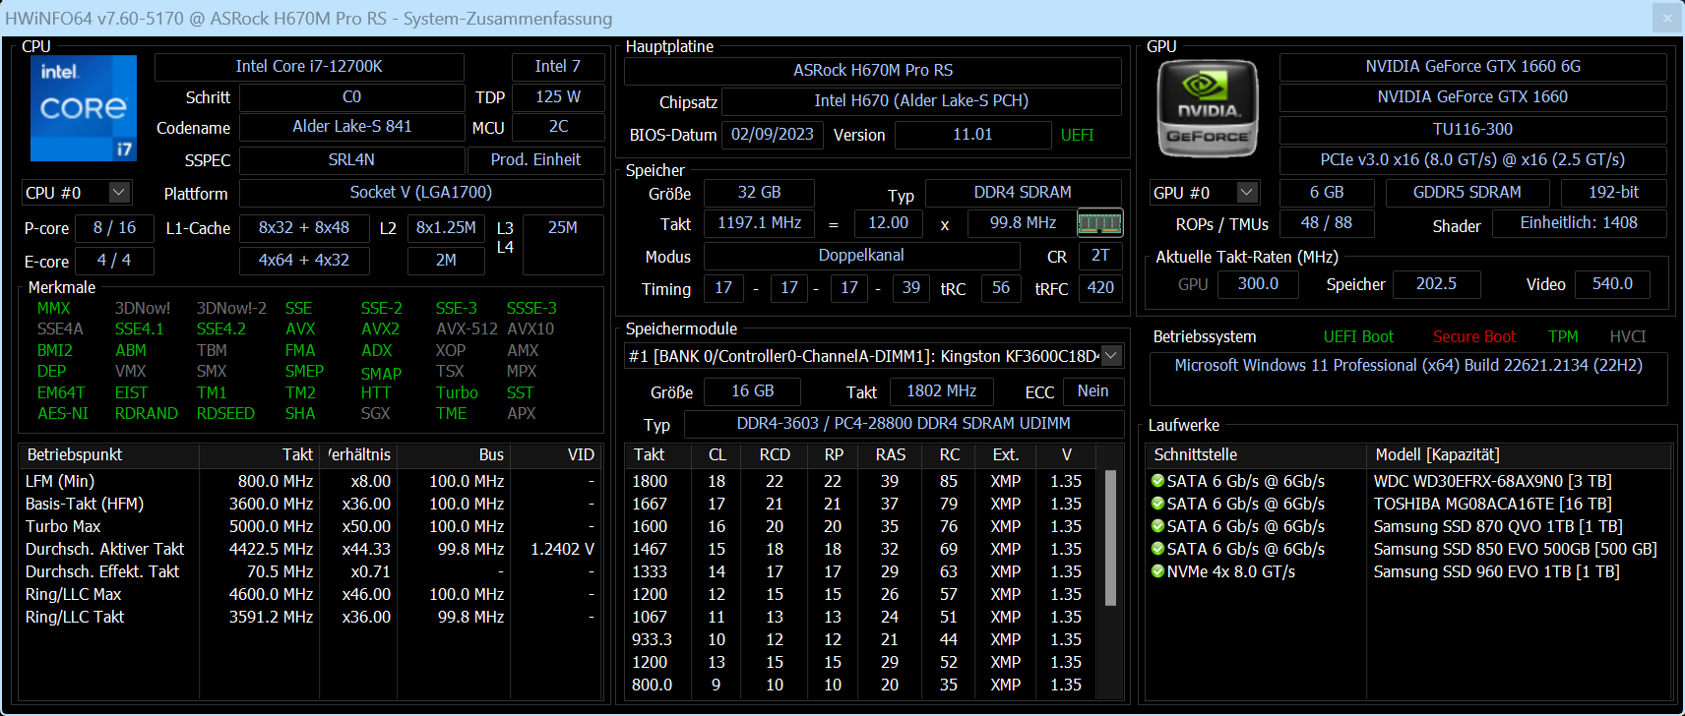Viewport: 1685px width, 716px height.
Task: Open the GPU #0 selector dropdown
Action: coord(1247,193)
